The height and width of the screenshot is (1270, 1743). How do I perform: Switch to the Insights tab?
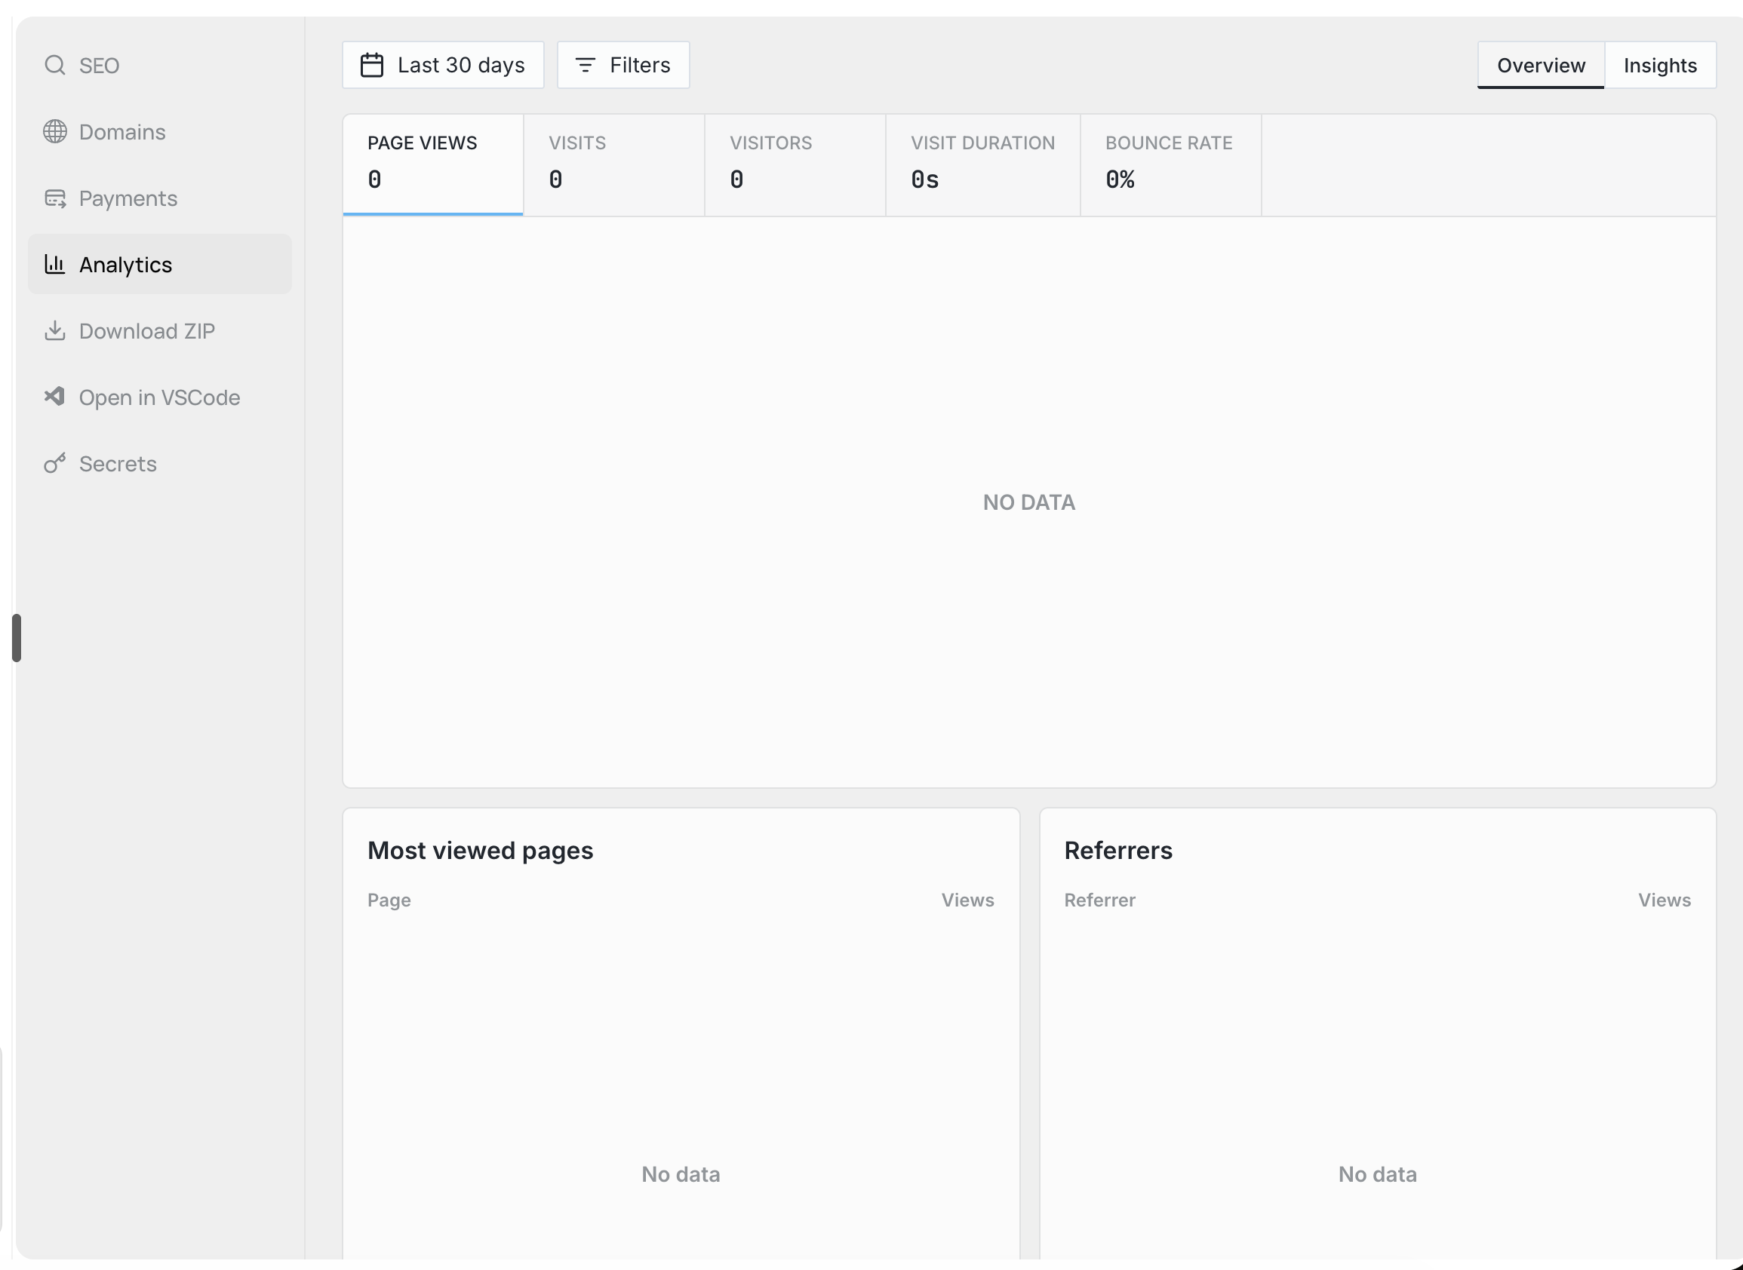click(x=1659, y=66)
